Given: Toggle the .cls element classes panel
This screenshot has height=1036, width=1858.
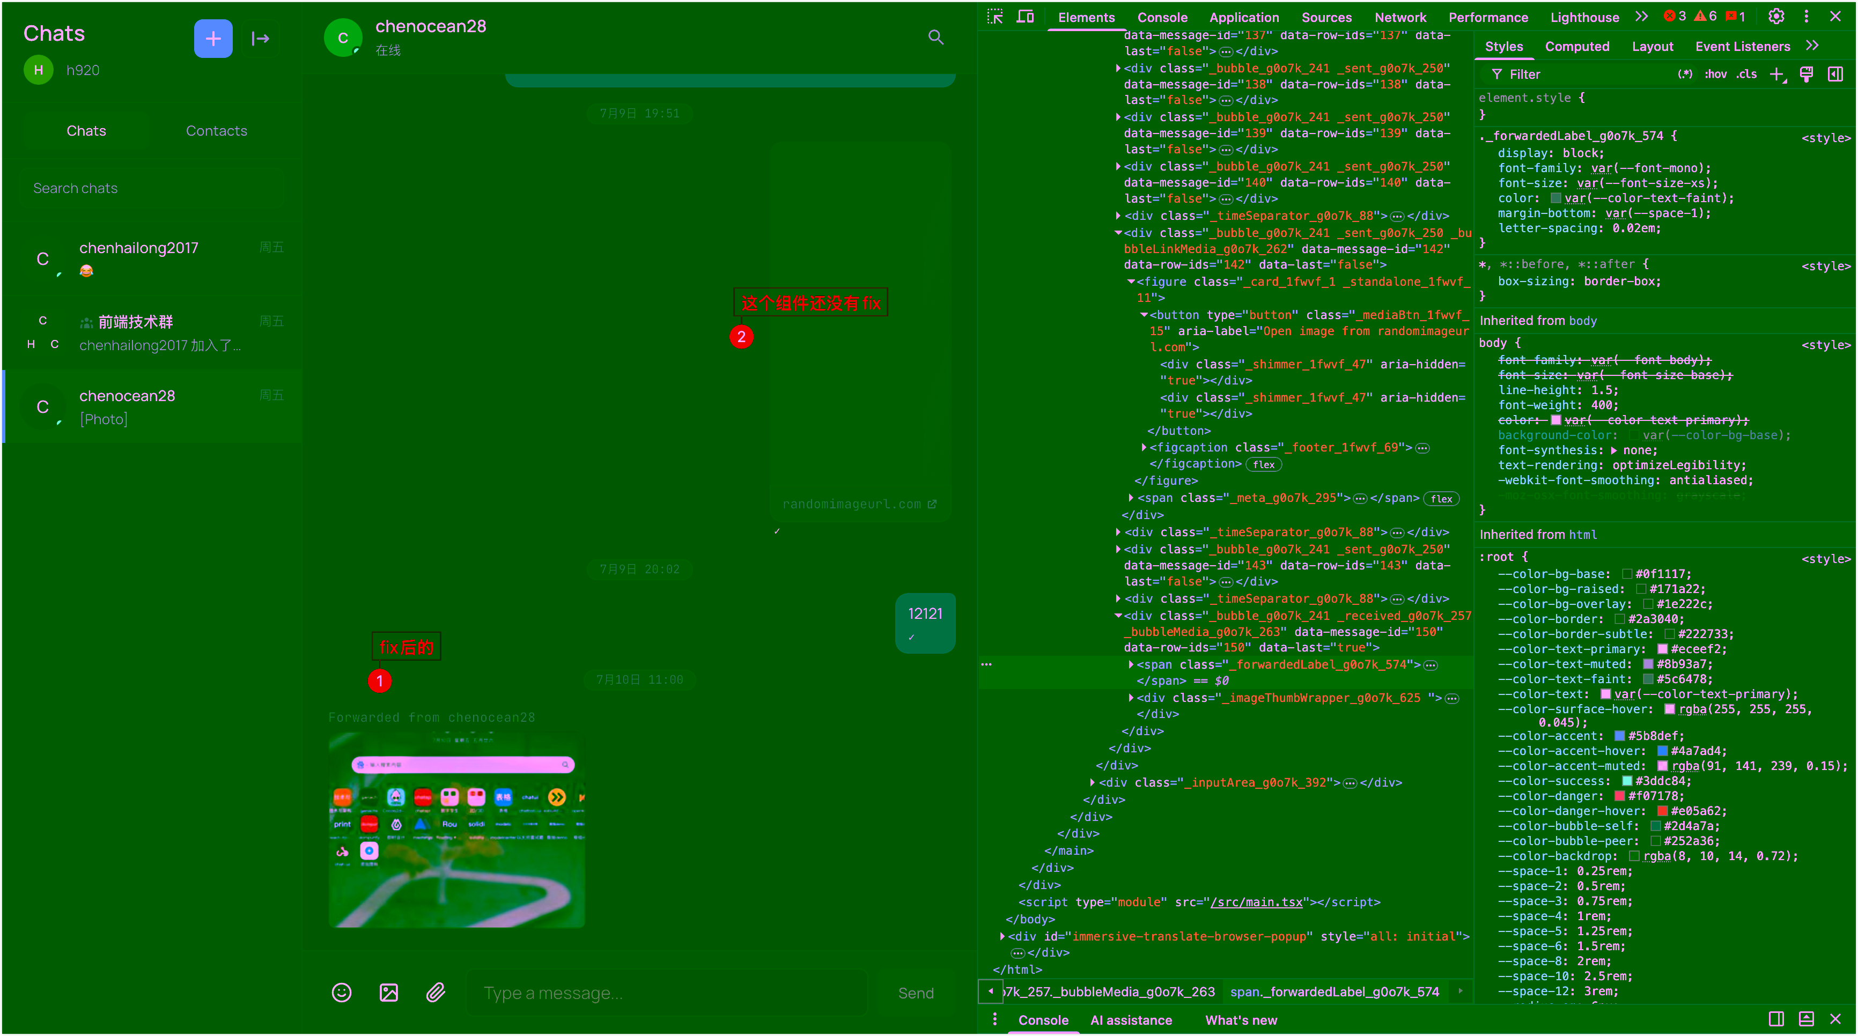Looking at the screenshot, I should [1746, 74].
